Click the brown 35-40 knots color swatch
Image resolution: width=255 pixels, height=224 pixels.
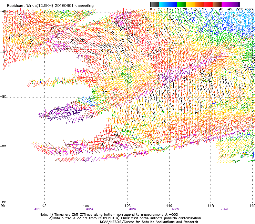pyautogui.click(x=217, y=4)
